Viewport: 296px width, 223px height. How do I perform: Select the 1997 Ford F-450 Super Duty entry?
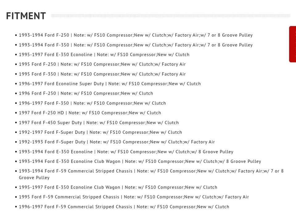point(99,123)
